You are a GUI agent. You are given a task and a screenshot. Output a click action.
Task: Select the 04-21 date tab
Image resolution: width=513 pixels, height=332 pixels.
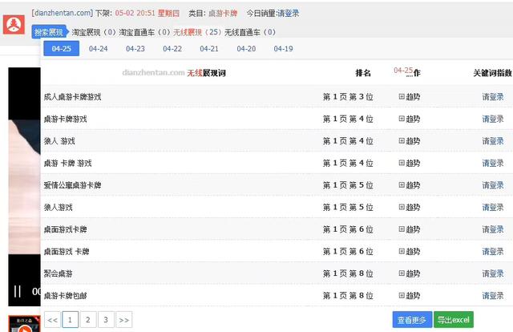coord(209,48)
